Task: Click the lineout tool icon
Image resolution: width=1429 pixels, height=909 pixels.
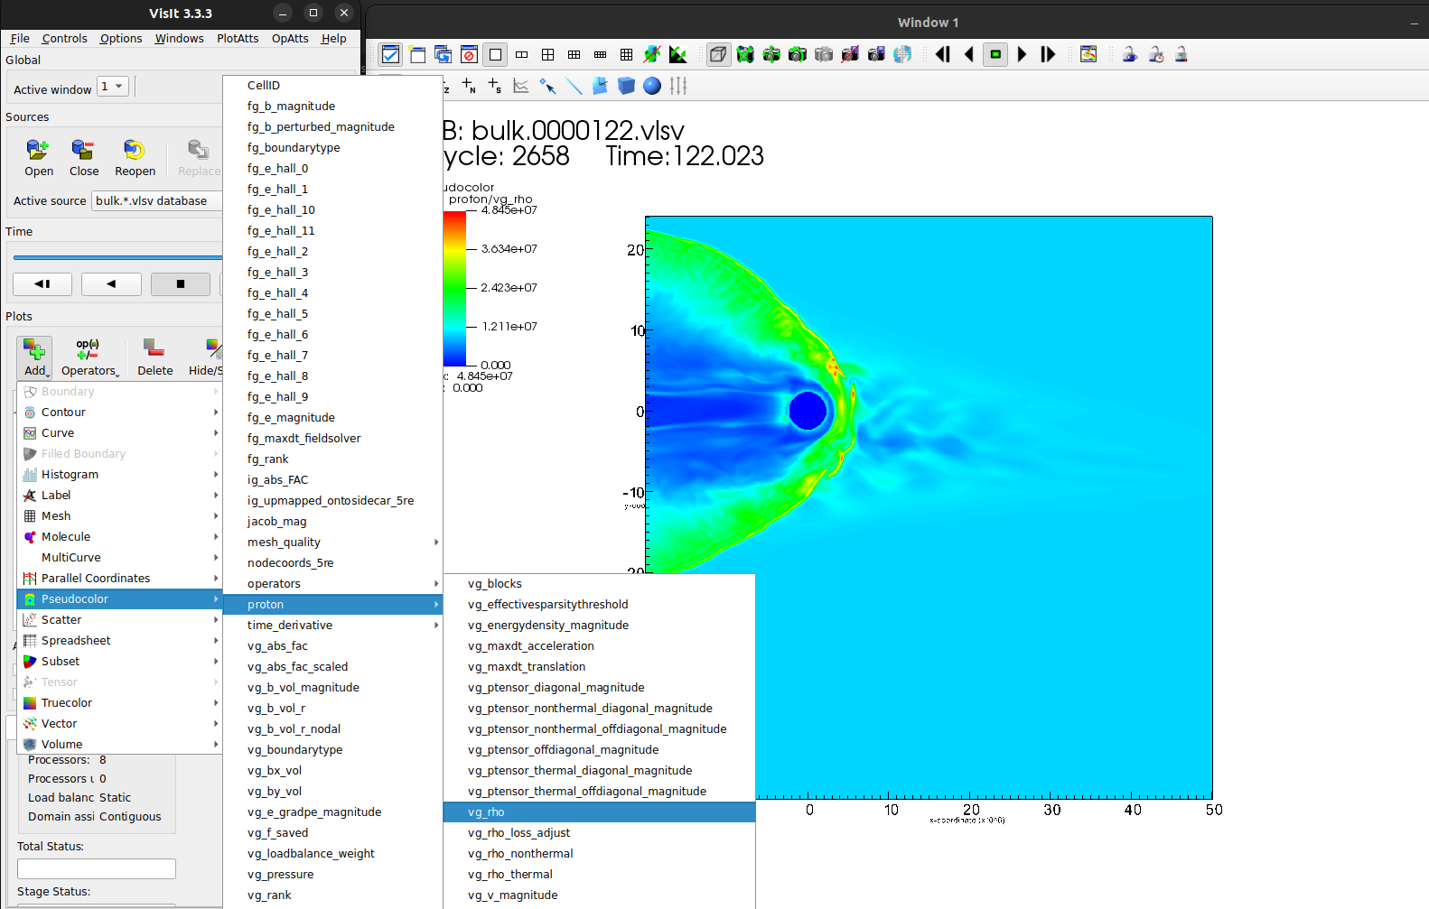Action: coord(574,86)
